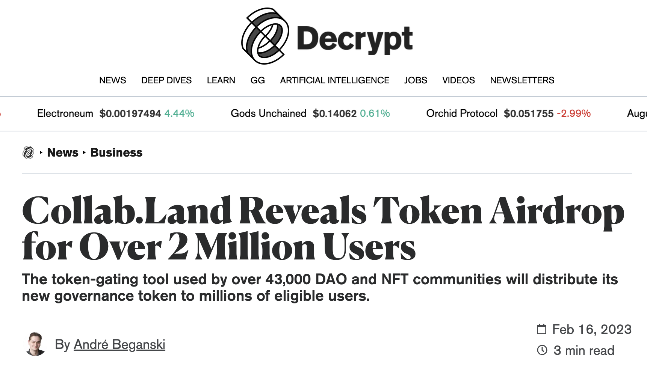Open the GG section
Image resolution: width=647 pixels, height=380 pixels.
[258, 80]
